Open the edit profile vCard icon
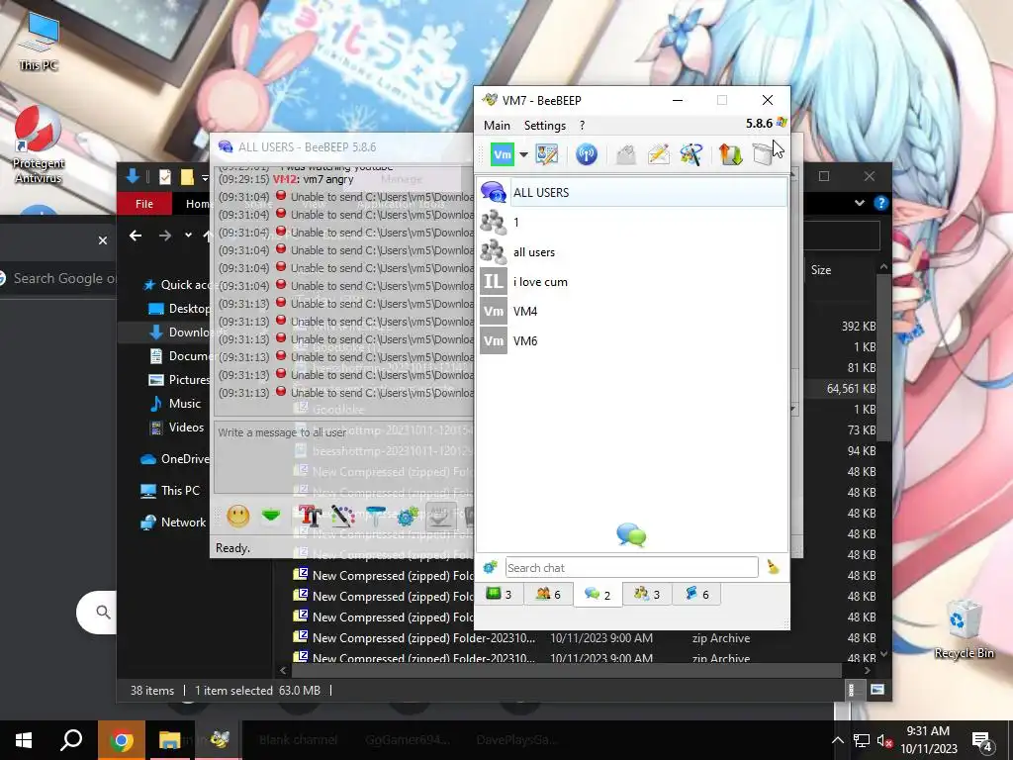Viewport: 1013px width, 760px height. 546,154
